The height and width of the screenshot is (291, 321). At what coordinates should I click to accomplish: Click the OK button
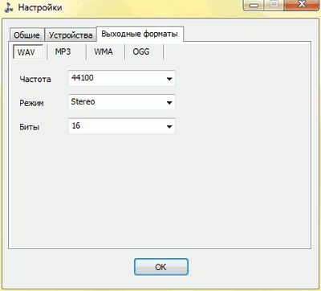click(x=161, y=267)
